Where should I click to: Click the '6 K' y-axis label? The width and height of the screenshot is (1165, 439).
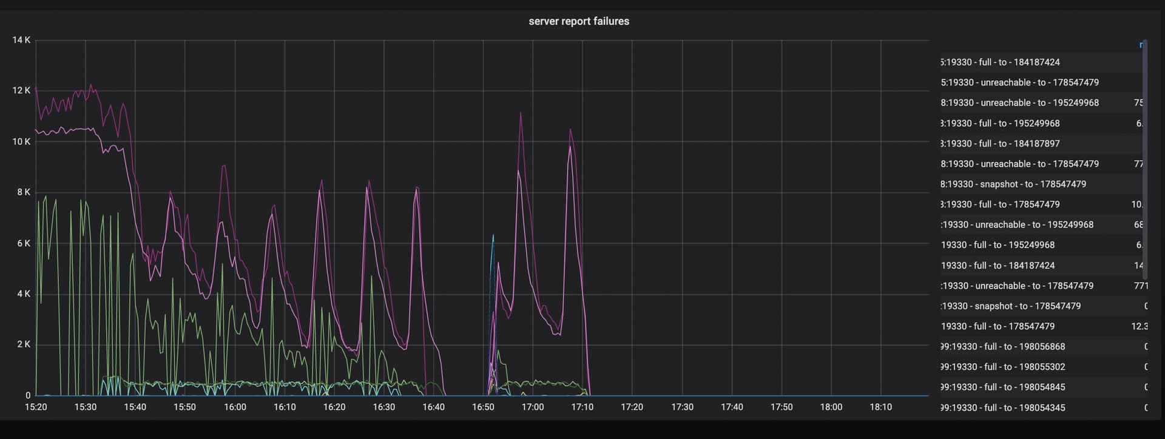tap(24, 243)
